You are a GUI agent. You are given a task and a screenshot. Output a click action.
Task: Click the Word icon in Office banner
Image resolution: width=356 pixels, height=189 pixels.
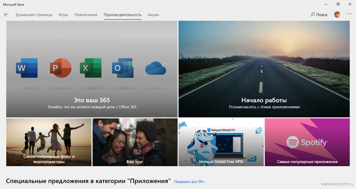coord(27,68)
